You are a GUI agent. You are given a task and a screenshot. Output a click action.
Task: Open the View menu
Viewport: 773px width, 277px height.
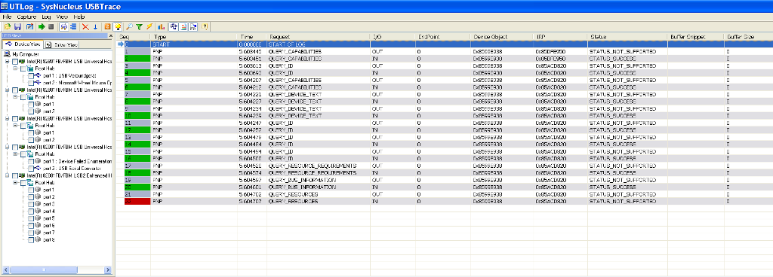tap(62, 17)
